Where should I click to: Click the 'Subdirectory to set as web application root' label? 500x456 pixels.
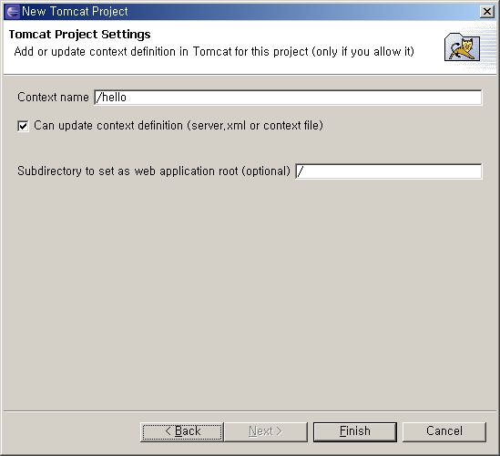coord(154,171)
